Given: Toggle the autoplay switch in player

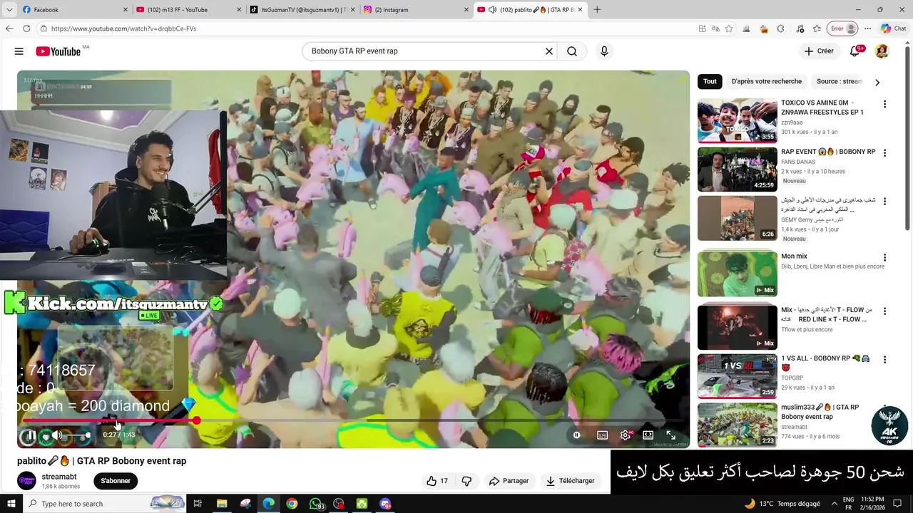Looking at the screenshot, I should [x=576, y=435].
